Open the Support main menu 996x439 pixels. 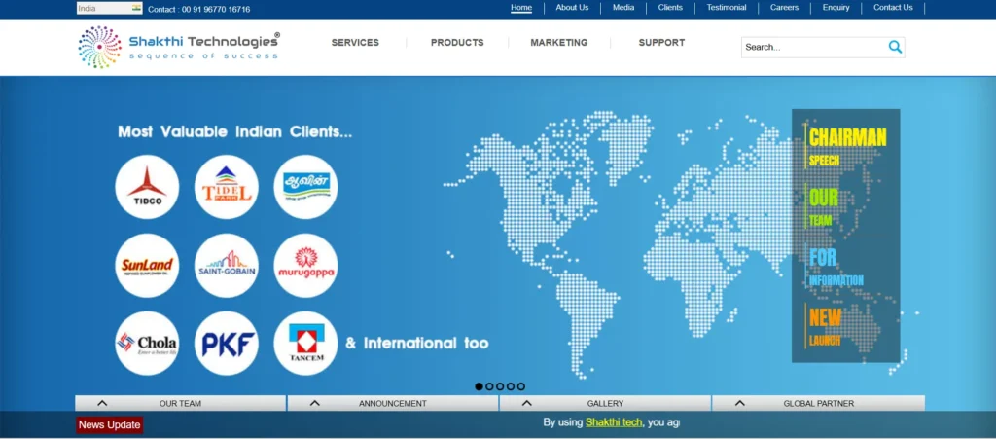[x=661, y=43]
